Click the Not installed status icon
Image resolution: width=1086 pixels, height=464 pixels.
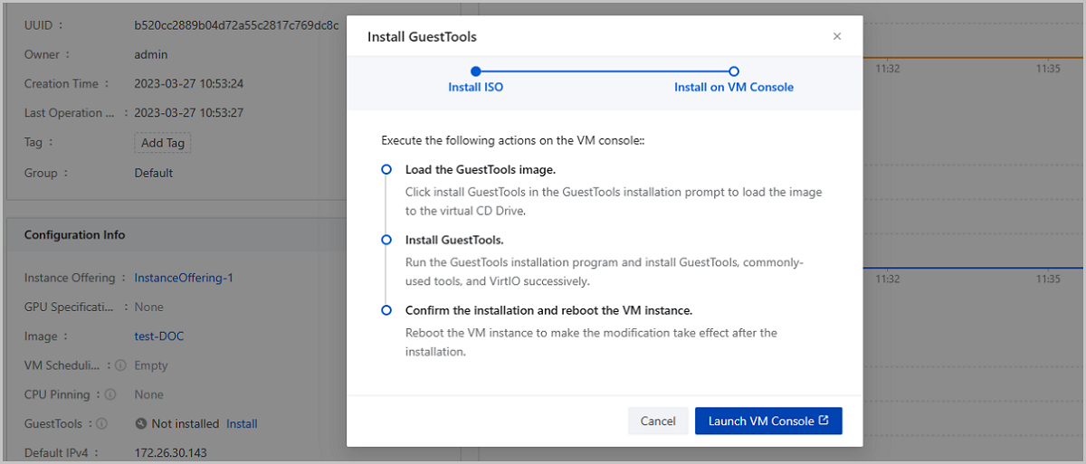[x=141, y=423]
